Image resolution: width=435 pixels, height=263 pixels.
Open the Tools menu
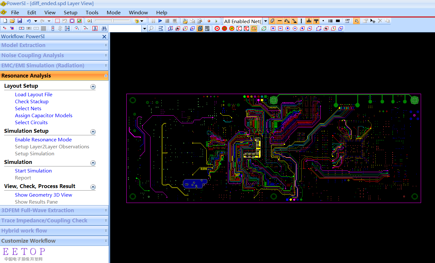pyautogui.click(x=92, y=12)
